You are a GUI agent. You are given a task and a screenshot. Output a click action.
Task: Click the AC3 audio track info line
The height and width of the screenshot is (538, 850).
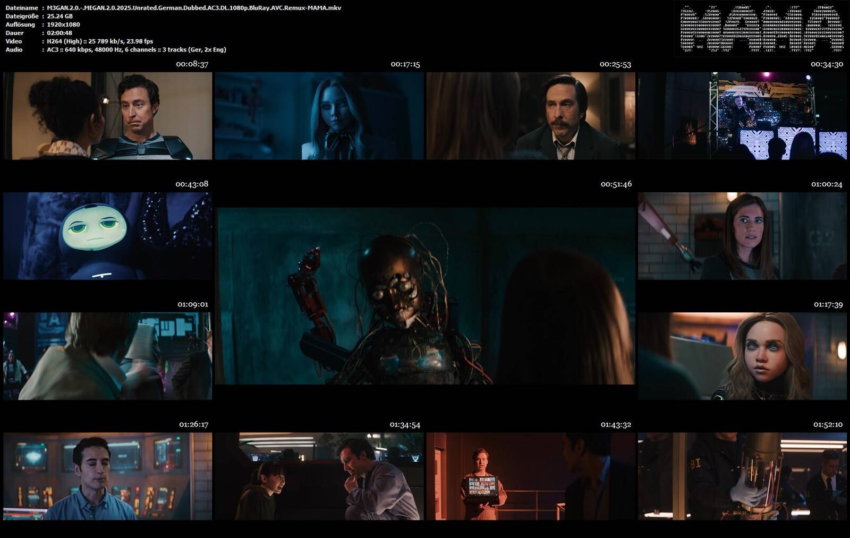click(137, 49)
